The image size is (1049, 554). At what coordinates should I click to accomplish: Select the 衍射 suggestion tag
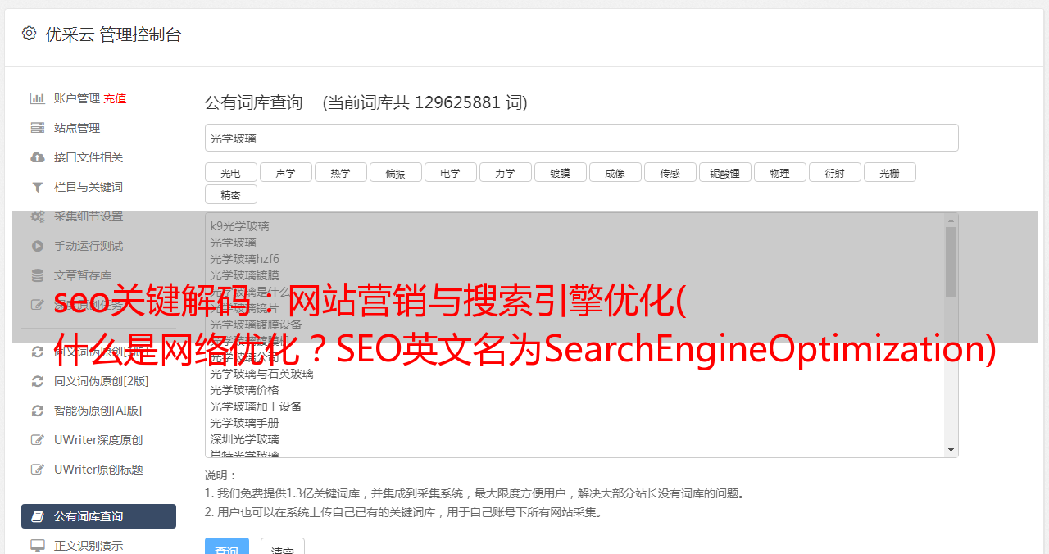(x=835, y=172)
